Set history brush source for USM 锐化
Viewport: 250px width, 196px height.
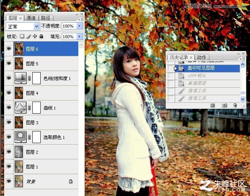[171, 76]
